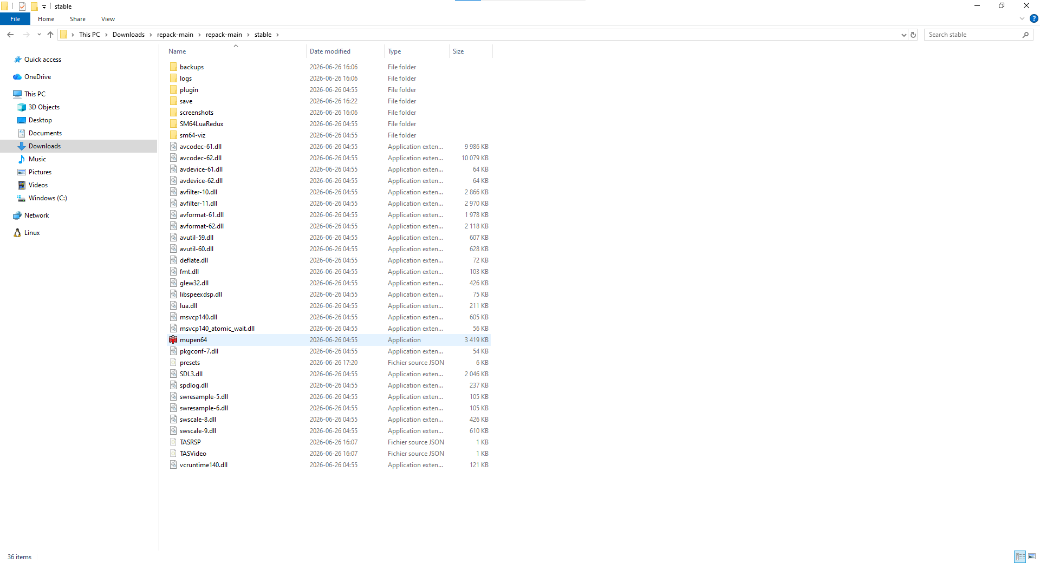The width and height of the screenshot is (1040, 563).
Task: Open OneDrive in the navigation pane
Action: tap(37, 77)
